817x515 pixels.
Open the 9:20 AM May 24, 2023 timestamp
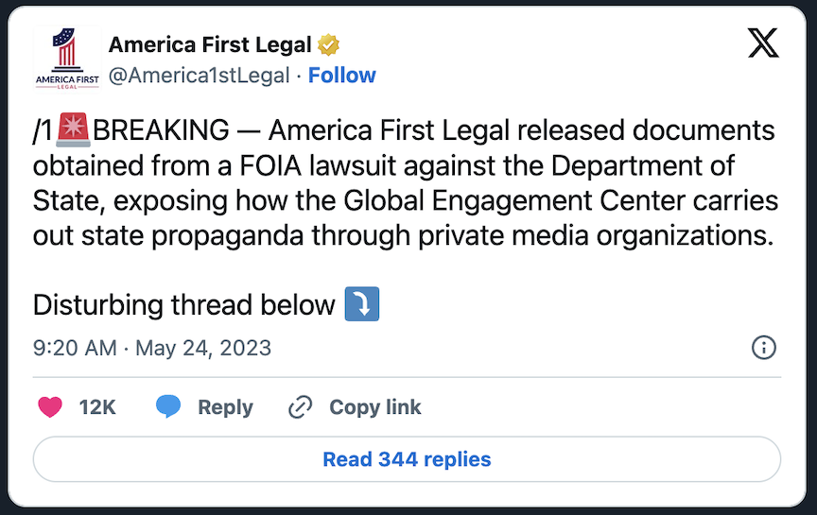[152, 348]
